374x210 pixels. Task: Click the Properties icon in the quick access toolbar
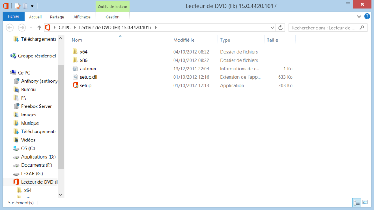point(18,6)
